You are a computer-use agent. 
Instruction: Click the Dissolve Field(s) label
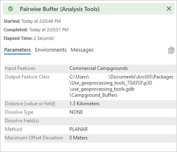(22, 121)
